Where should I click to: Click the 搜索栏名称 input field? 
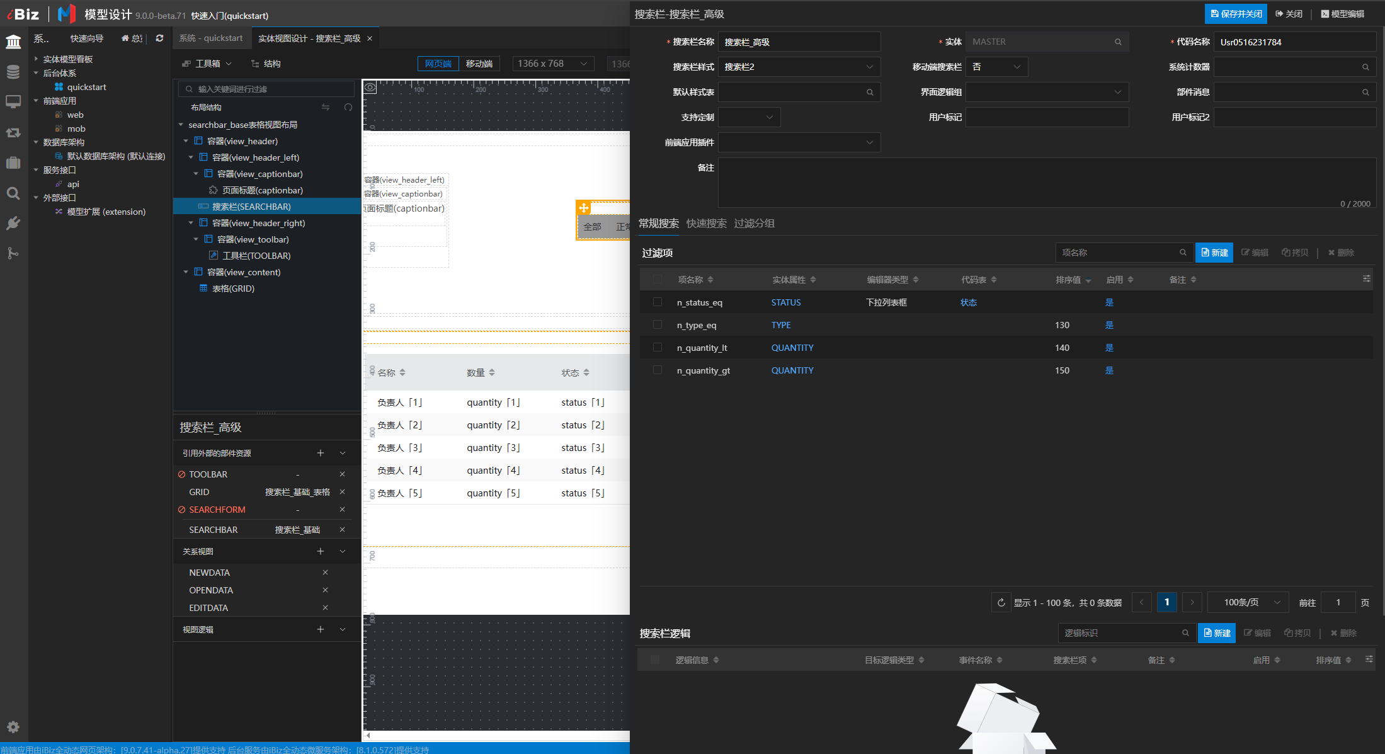(x=799, y=42)
